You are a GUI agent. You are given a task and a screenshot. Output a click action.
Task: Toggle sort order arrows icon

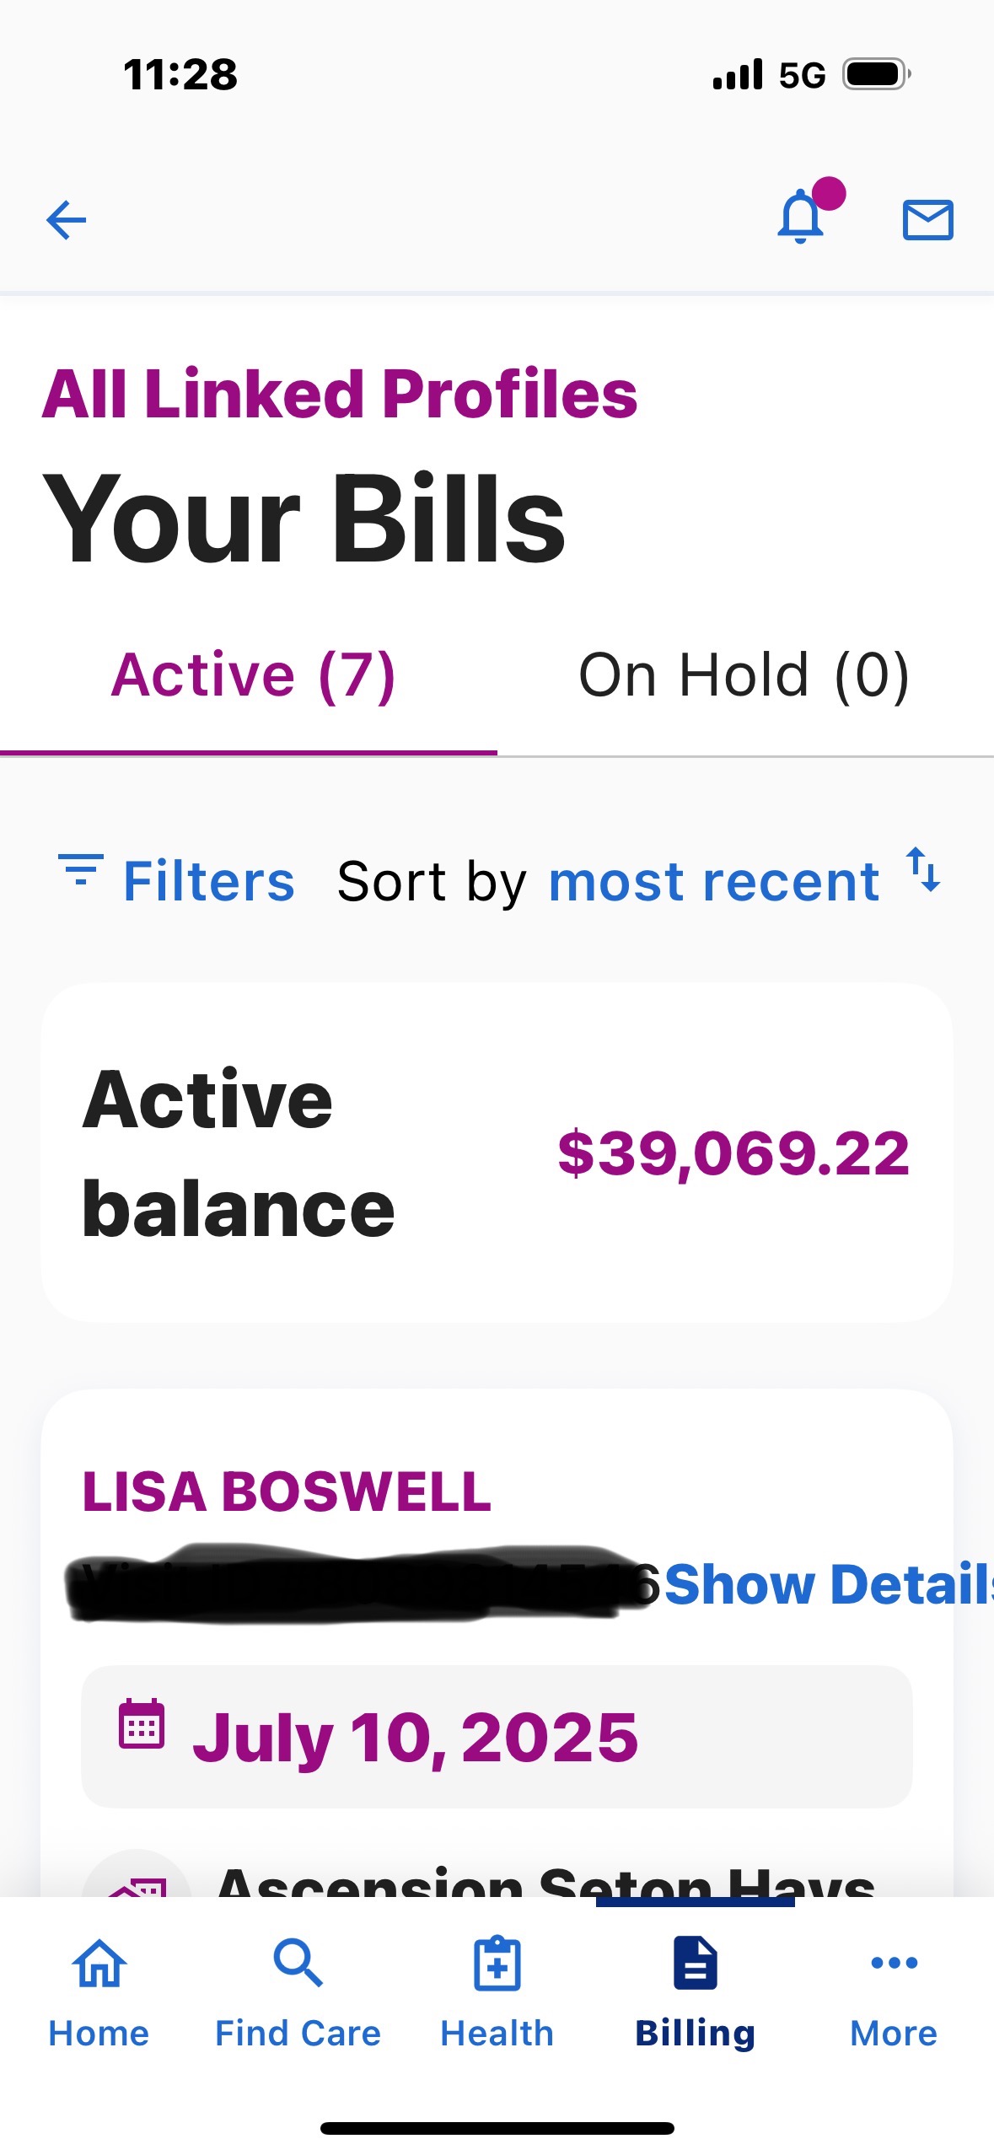923,869
